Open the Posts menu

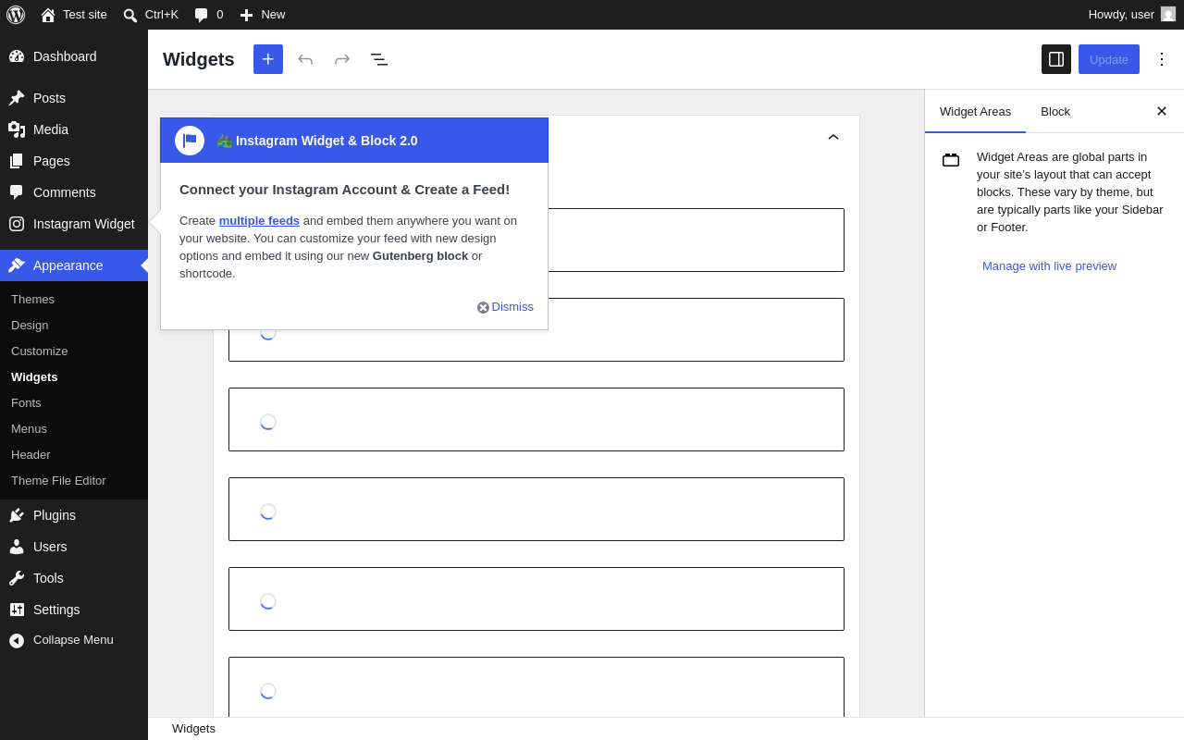pyautogui.click(x=74, y=98)
